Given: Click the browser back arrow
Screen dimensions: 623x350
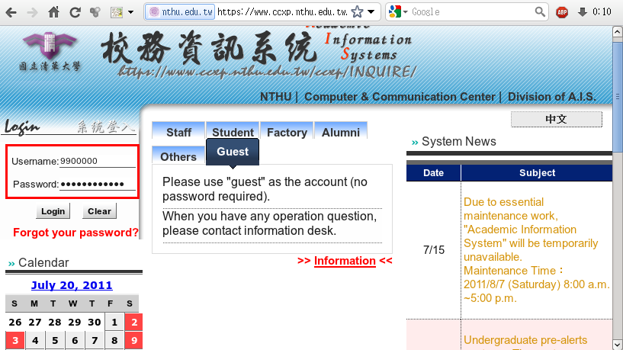Looking at the screenshot, I should [11, 12].
